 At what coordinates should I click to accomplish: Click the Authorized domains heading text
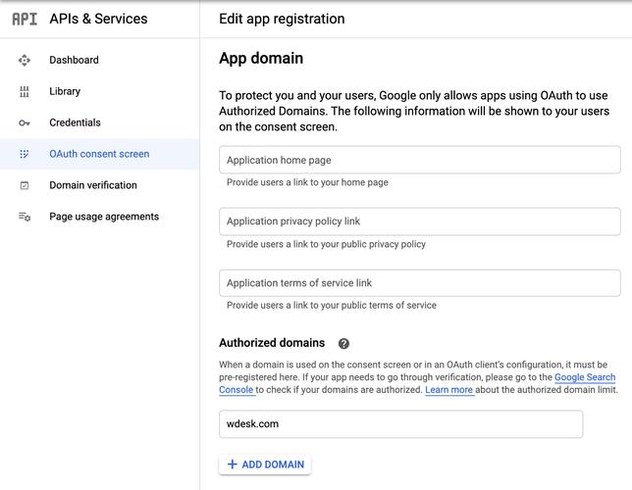(x=272, y=343)
